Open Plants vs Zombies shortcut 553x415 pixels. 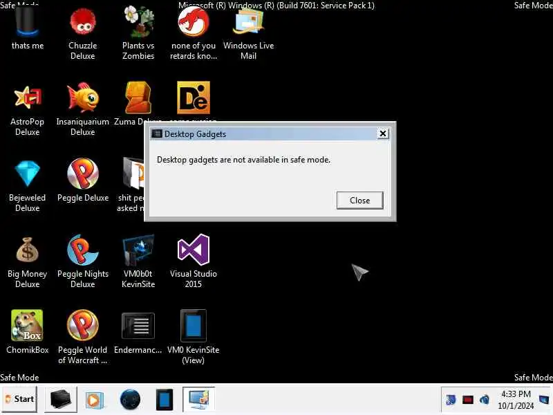tap(138, 23)
